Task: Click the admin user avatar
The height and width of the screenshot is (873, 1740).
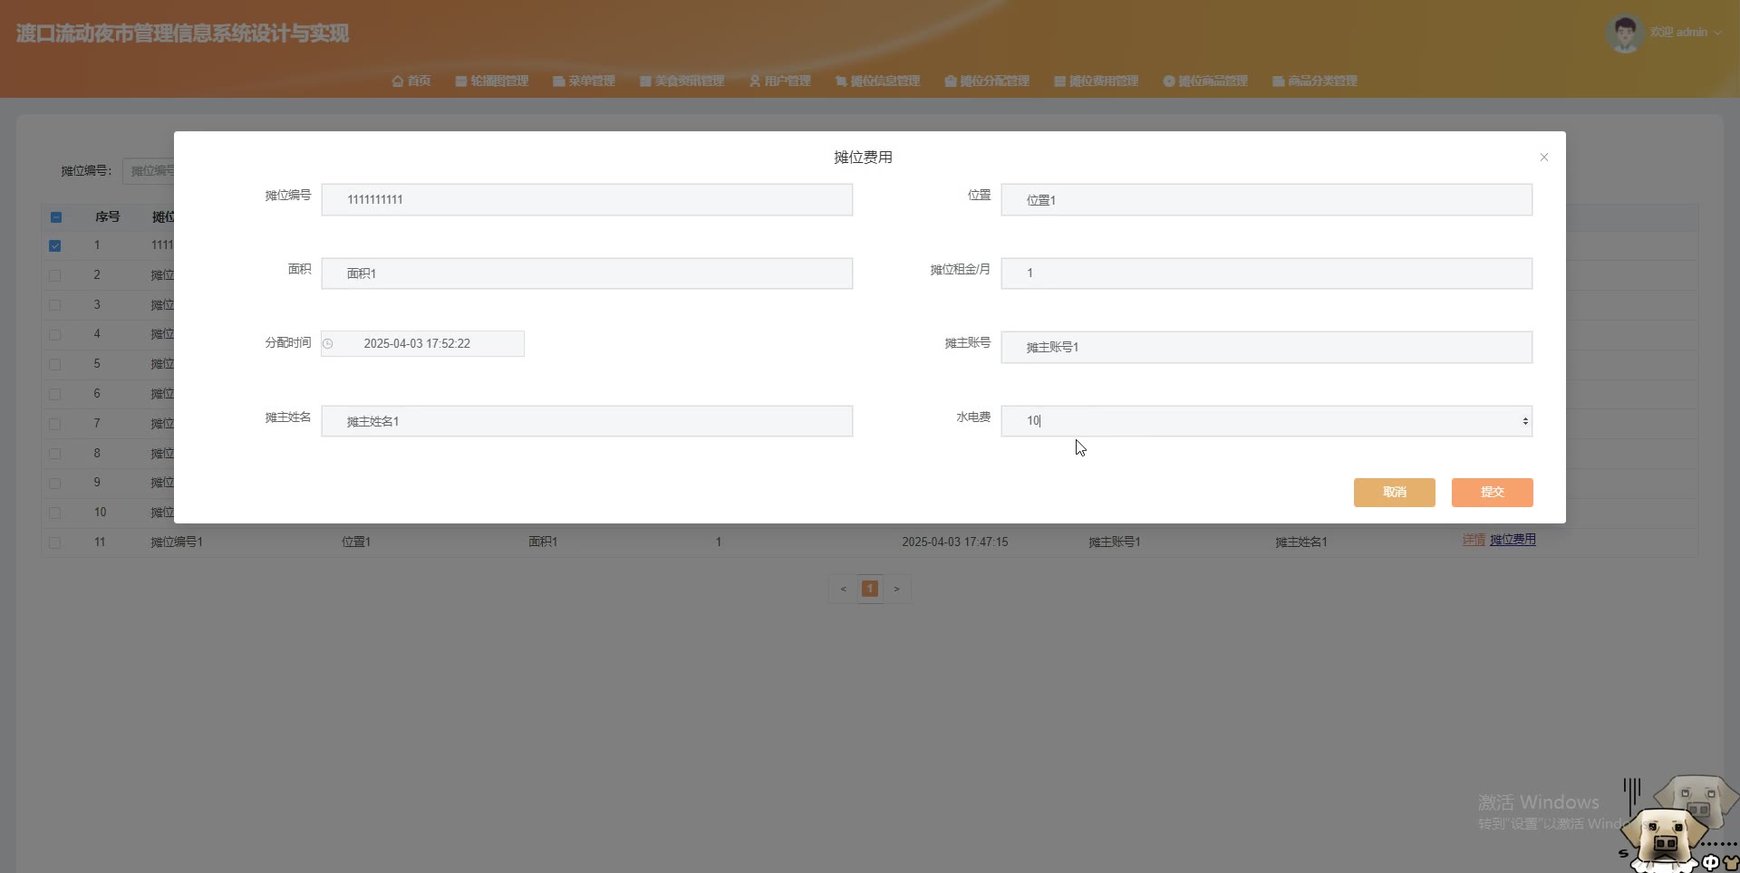Action: [1625, 33]
